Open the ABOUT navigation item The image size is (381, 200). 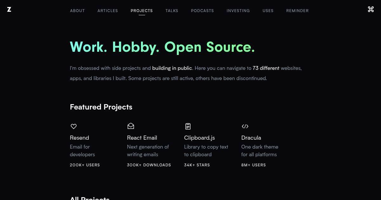click(x=77, y=10)
